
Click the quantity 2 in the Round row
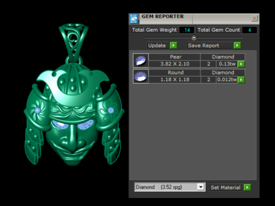[209, 80]
